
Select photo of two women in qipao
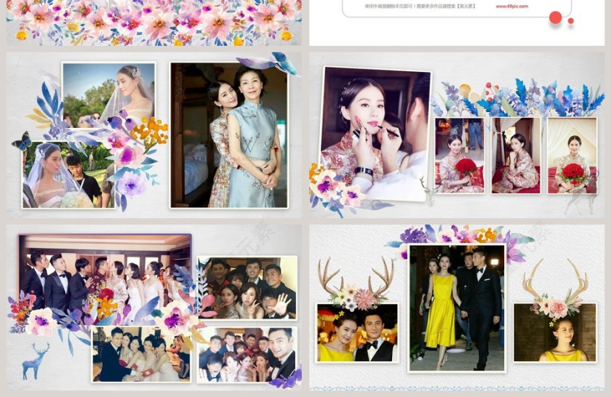pos(229,135)
